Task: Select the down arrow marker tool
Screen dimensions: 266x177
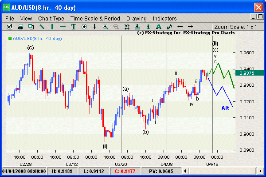Action: coord(95,27)
